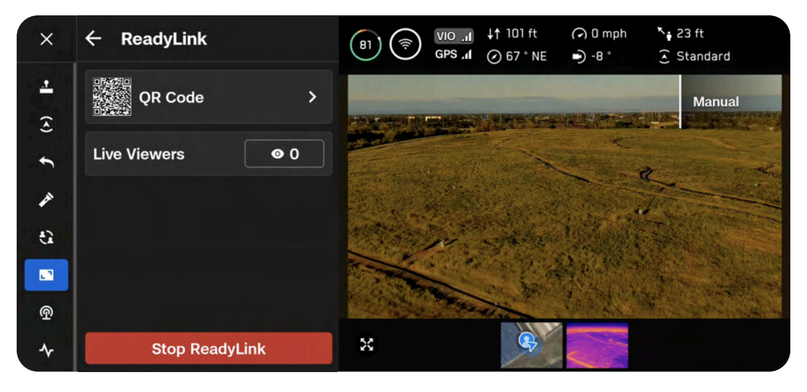The height and width of the screenshot is (392, 807).
Task: Go back using the ReadyLink back arrow
Action: point(93,39)
